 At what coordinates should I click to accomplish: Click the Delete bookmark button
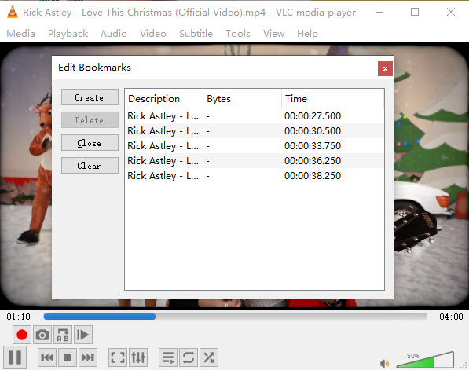[90, 120]
